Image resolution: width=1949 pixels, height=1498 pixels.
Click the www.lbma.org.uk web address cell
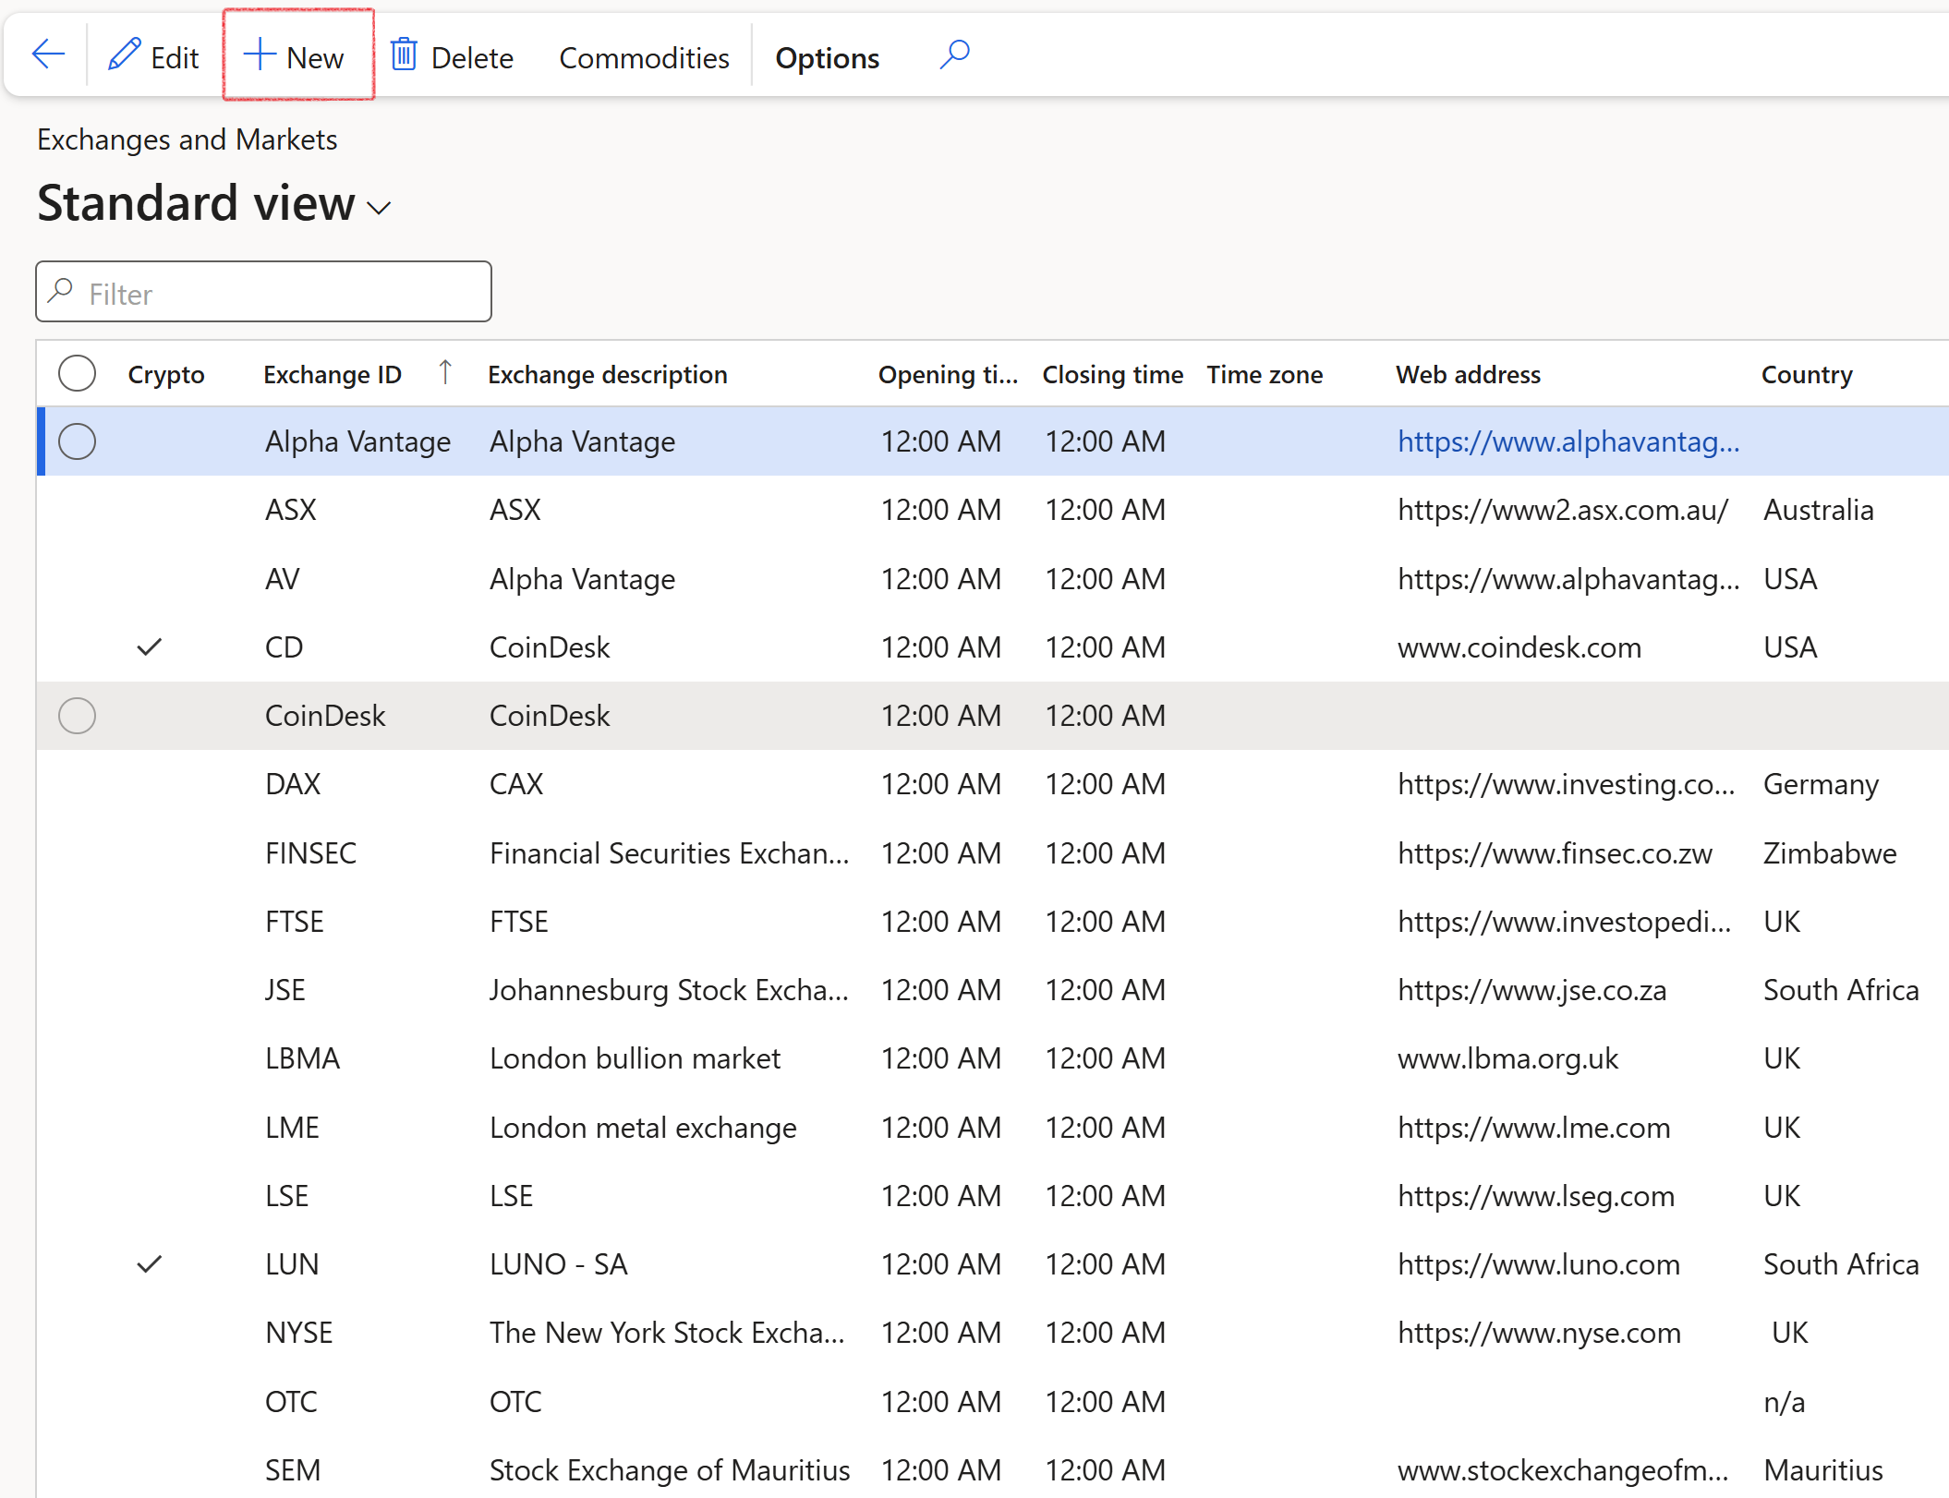point(1508,1058)
